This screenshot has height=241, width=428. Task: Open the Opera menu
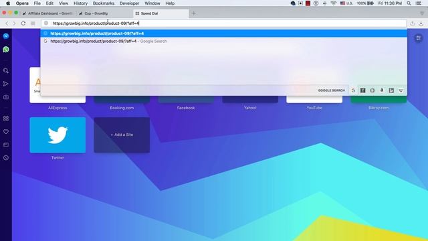(x=22, y=3)
